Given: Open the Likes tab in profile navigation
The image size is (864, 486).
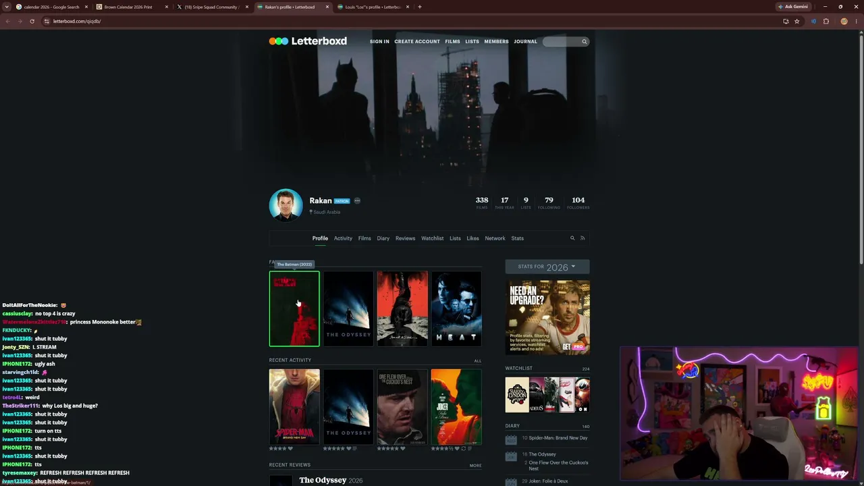Looking at the screenshot, I should pyautogui.click(x=473, y=238).
